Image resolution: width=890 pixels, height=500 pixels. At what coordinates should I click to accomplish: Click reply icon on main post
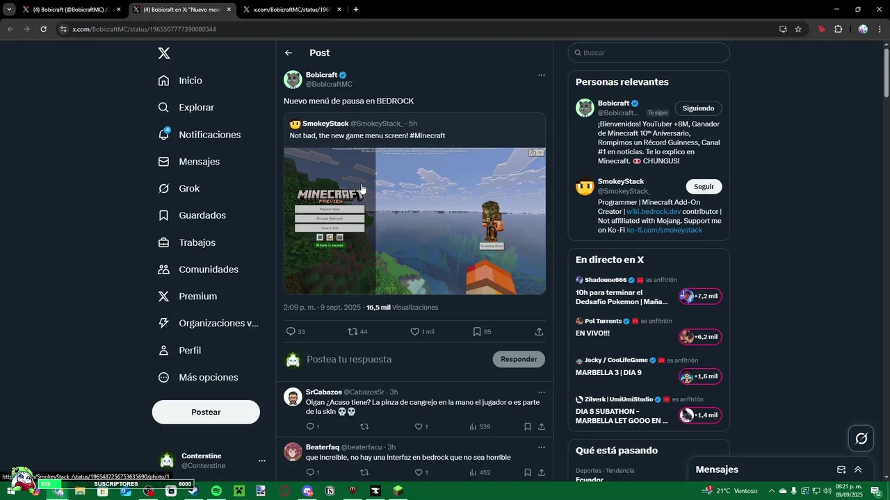(x=291, y=331)
